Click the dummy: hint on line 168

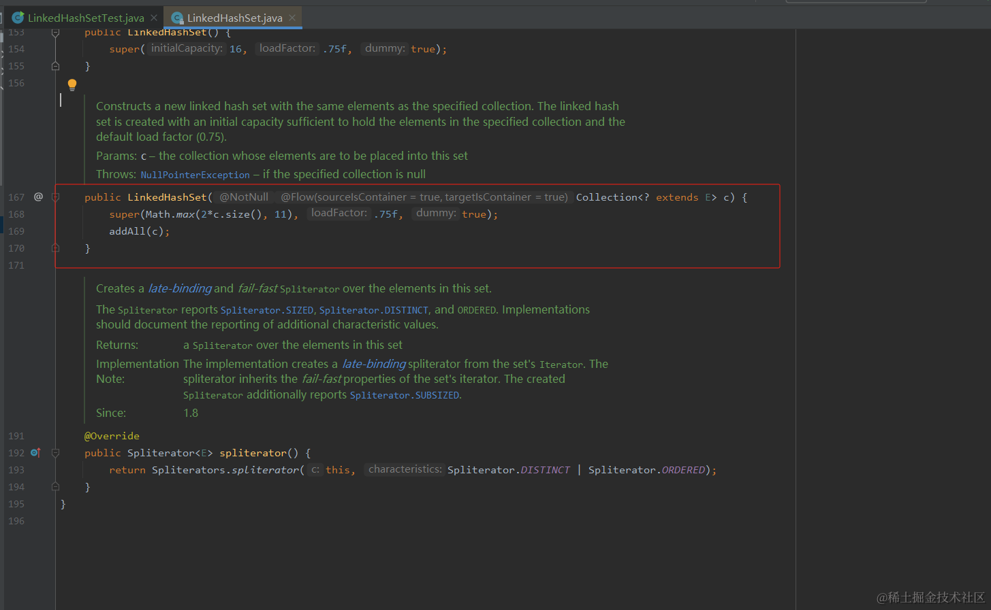(436, 213)
